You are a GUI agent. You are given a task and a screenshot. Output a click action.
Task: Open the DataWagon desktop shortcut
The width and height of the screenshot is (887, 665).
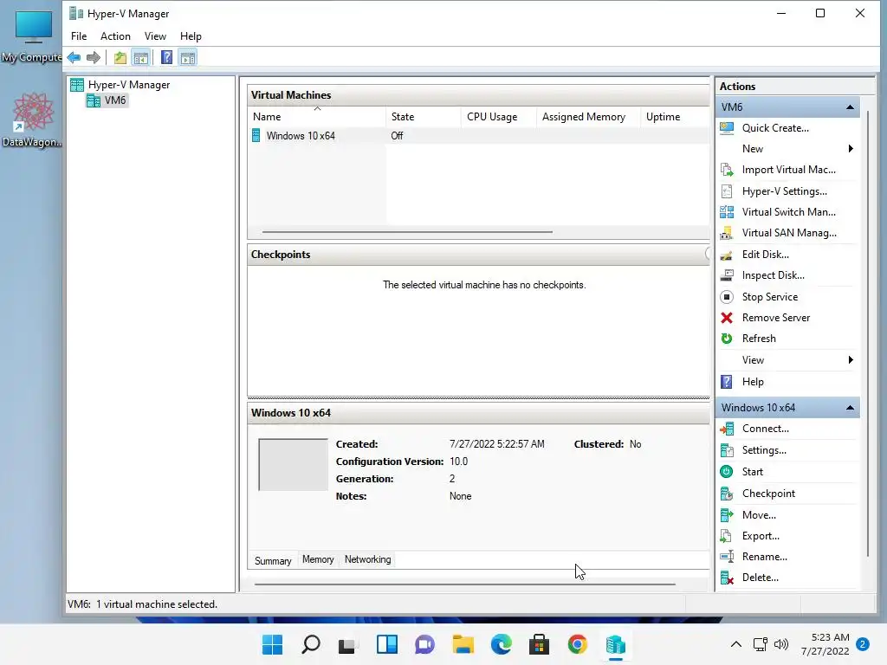pyautogui.click(x=32, y=119)
